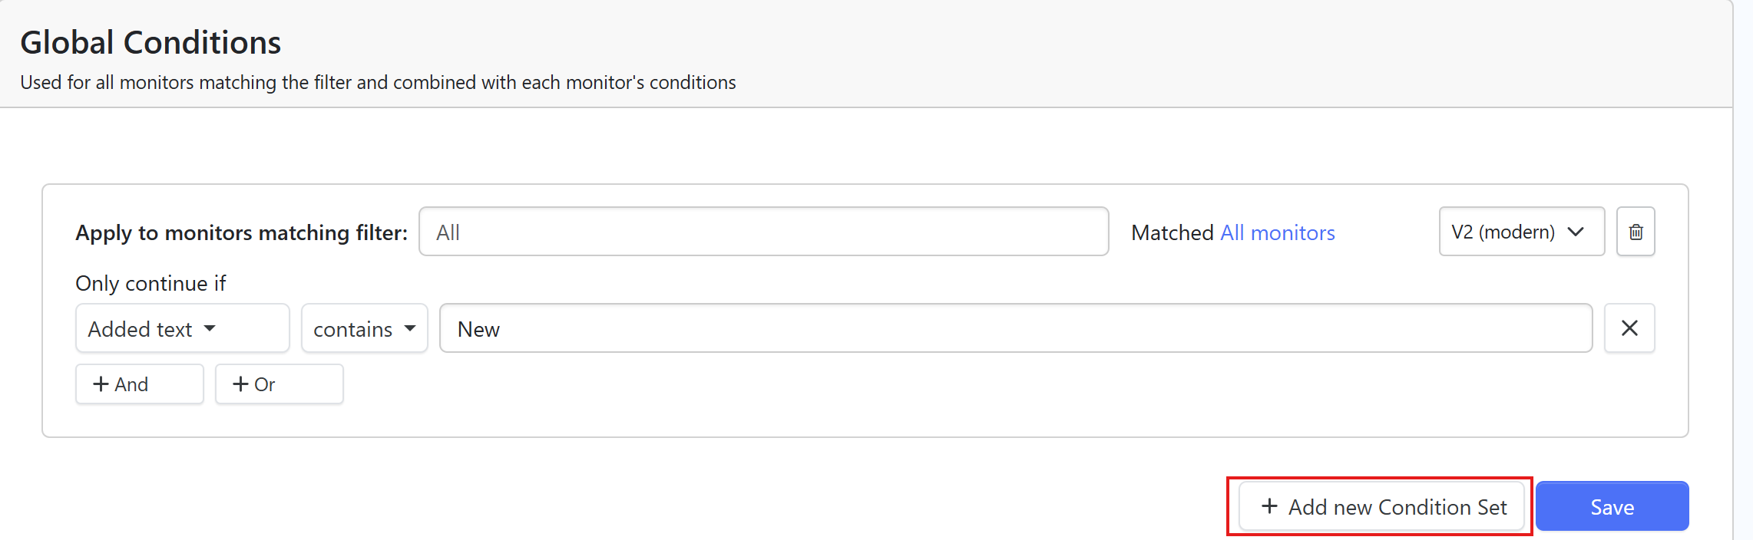
Task: Open the All monitors link
Action: 1278,232
